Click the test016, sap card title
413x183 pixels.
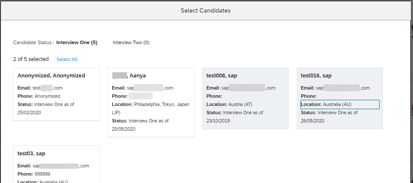tap(316, 76)
